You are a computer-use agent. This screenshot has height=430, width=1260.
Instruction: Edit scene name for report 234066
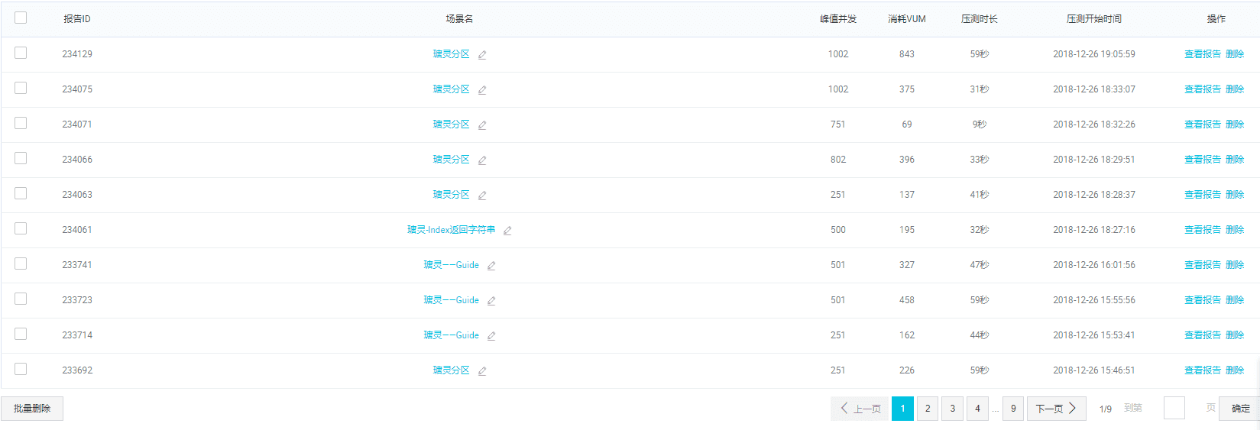coord(482,160)
